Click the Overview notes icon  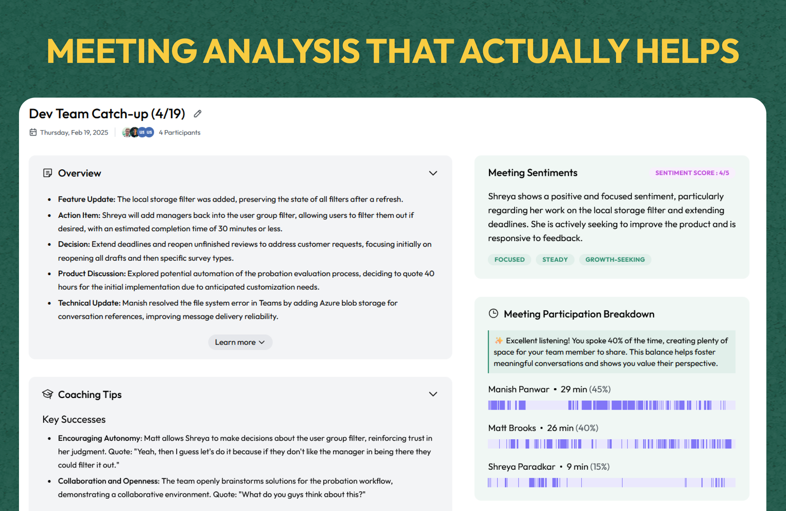pyautogui.click(x=47, y=173)
